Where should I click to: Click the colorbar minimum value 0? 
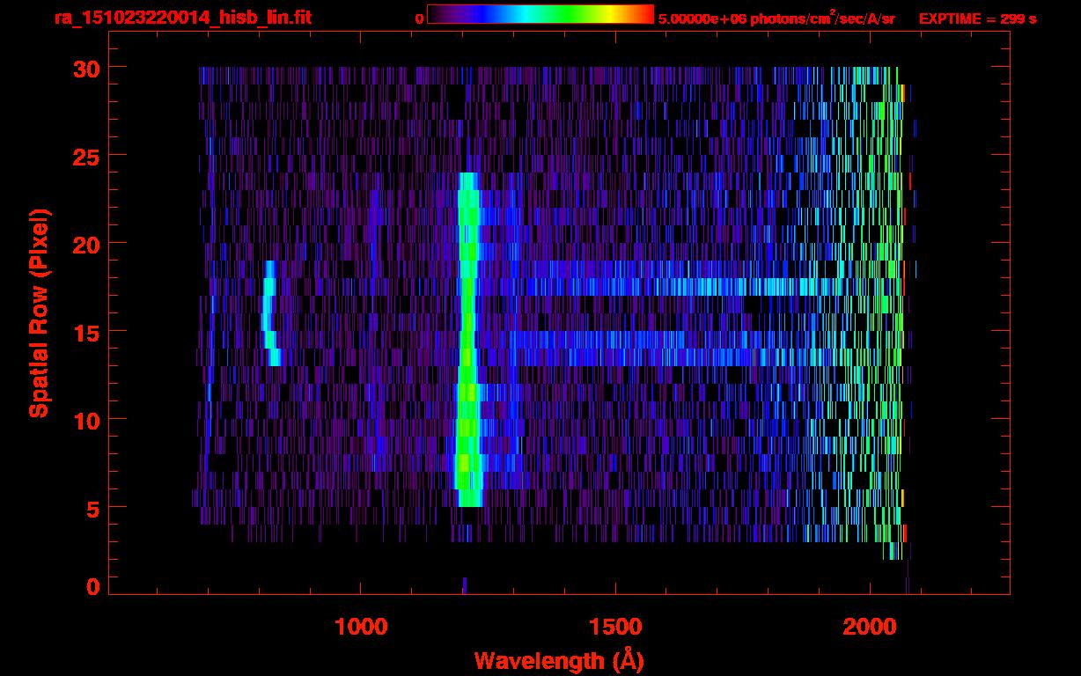tap(419, 18)
